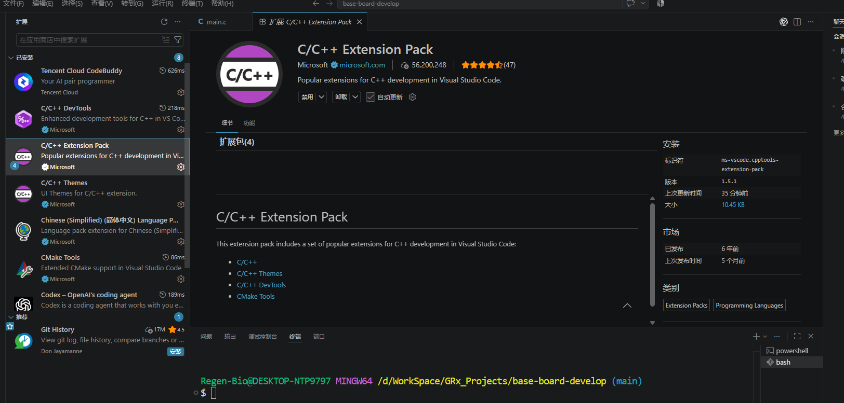844x403 pixels.
Task: Clear extension search results icon
Action: (166, 40)
